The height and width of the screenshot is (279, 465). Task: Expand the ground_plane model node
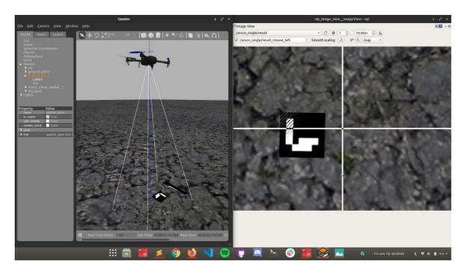25,72
